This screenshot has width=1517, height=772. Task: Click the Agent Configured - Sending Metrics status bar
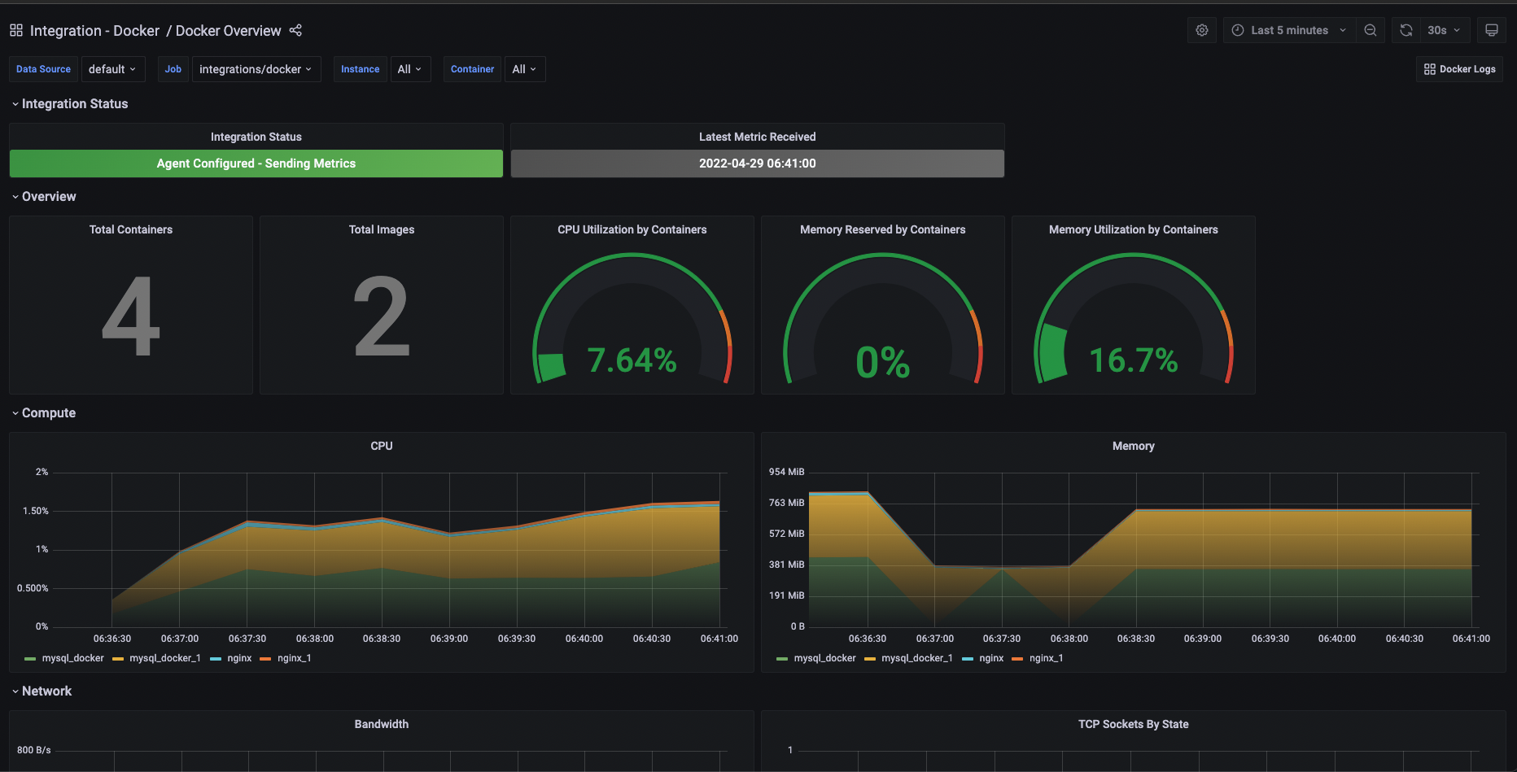256,164
